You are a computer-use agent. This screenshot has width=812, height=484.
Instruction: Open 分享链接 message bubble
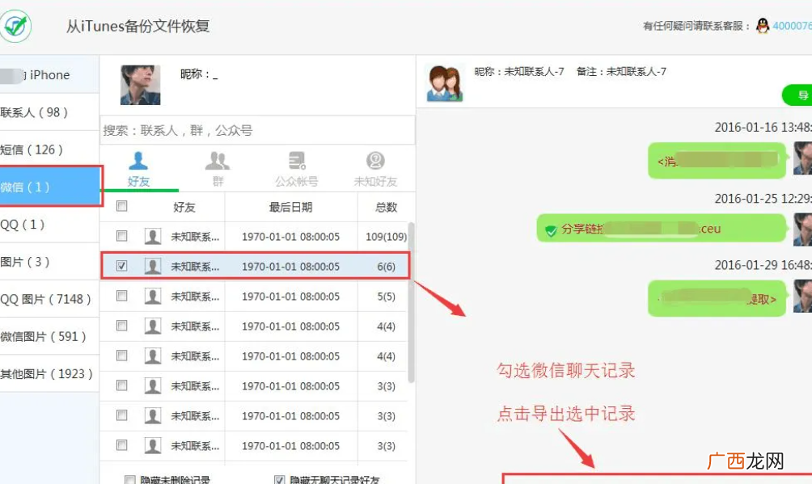[x=662, y=229]
